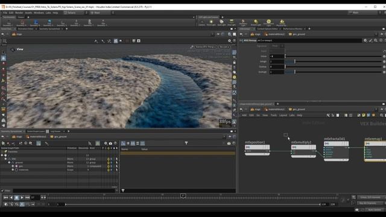
Task: Open the Render menu
Action: (19, 13)
